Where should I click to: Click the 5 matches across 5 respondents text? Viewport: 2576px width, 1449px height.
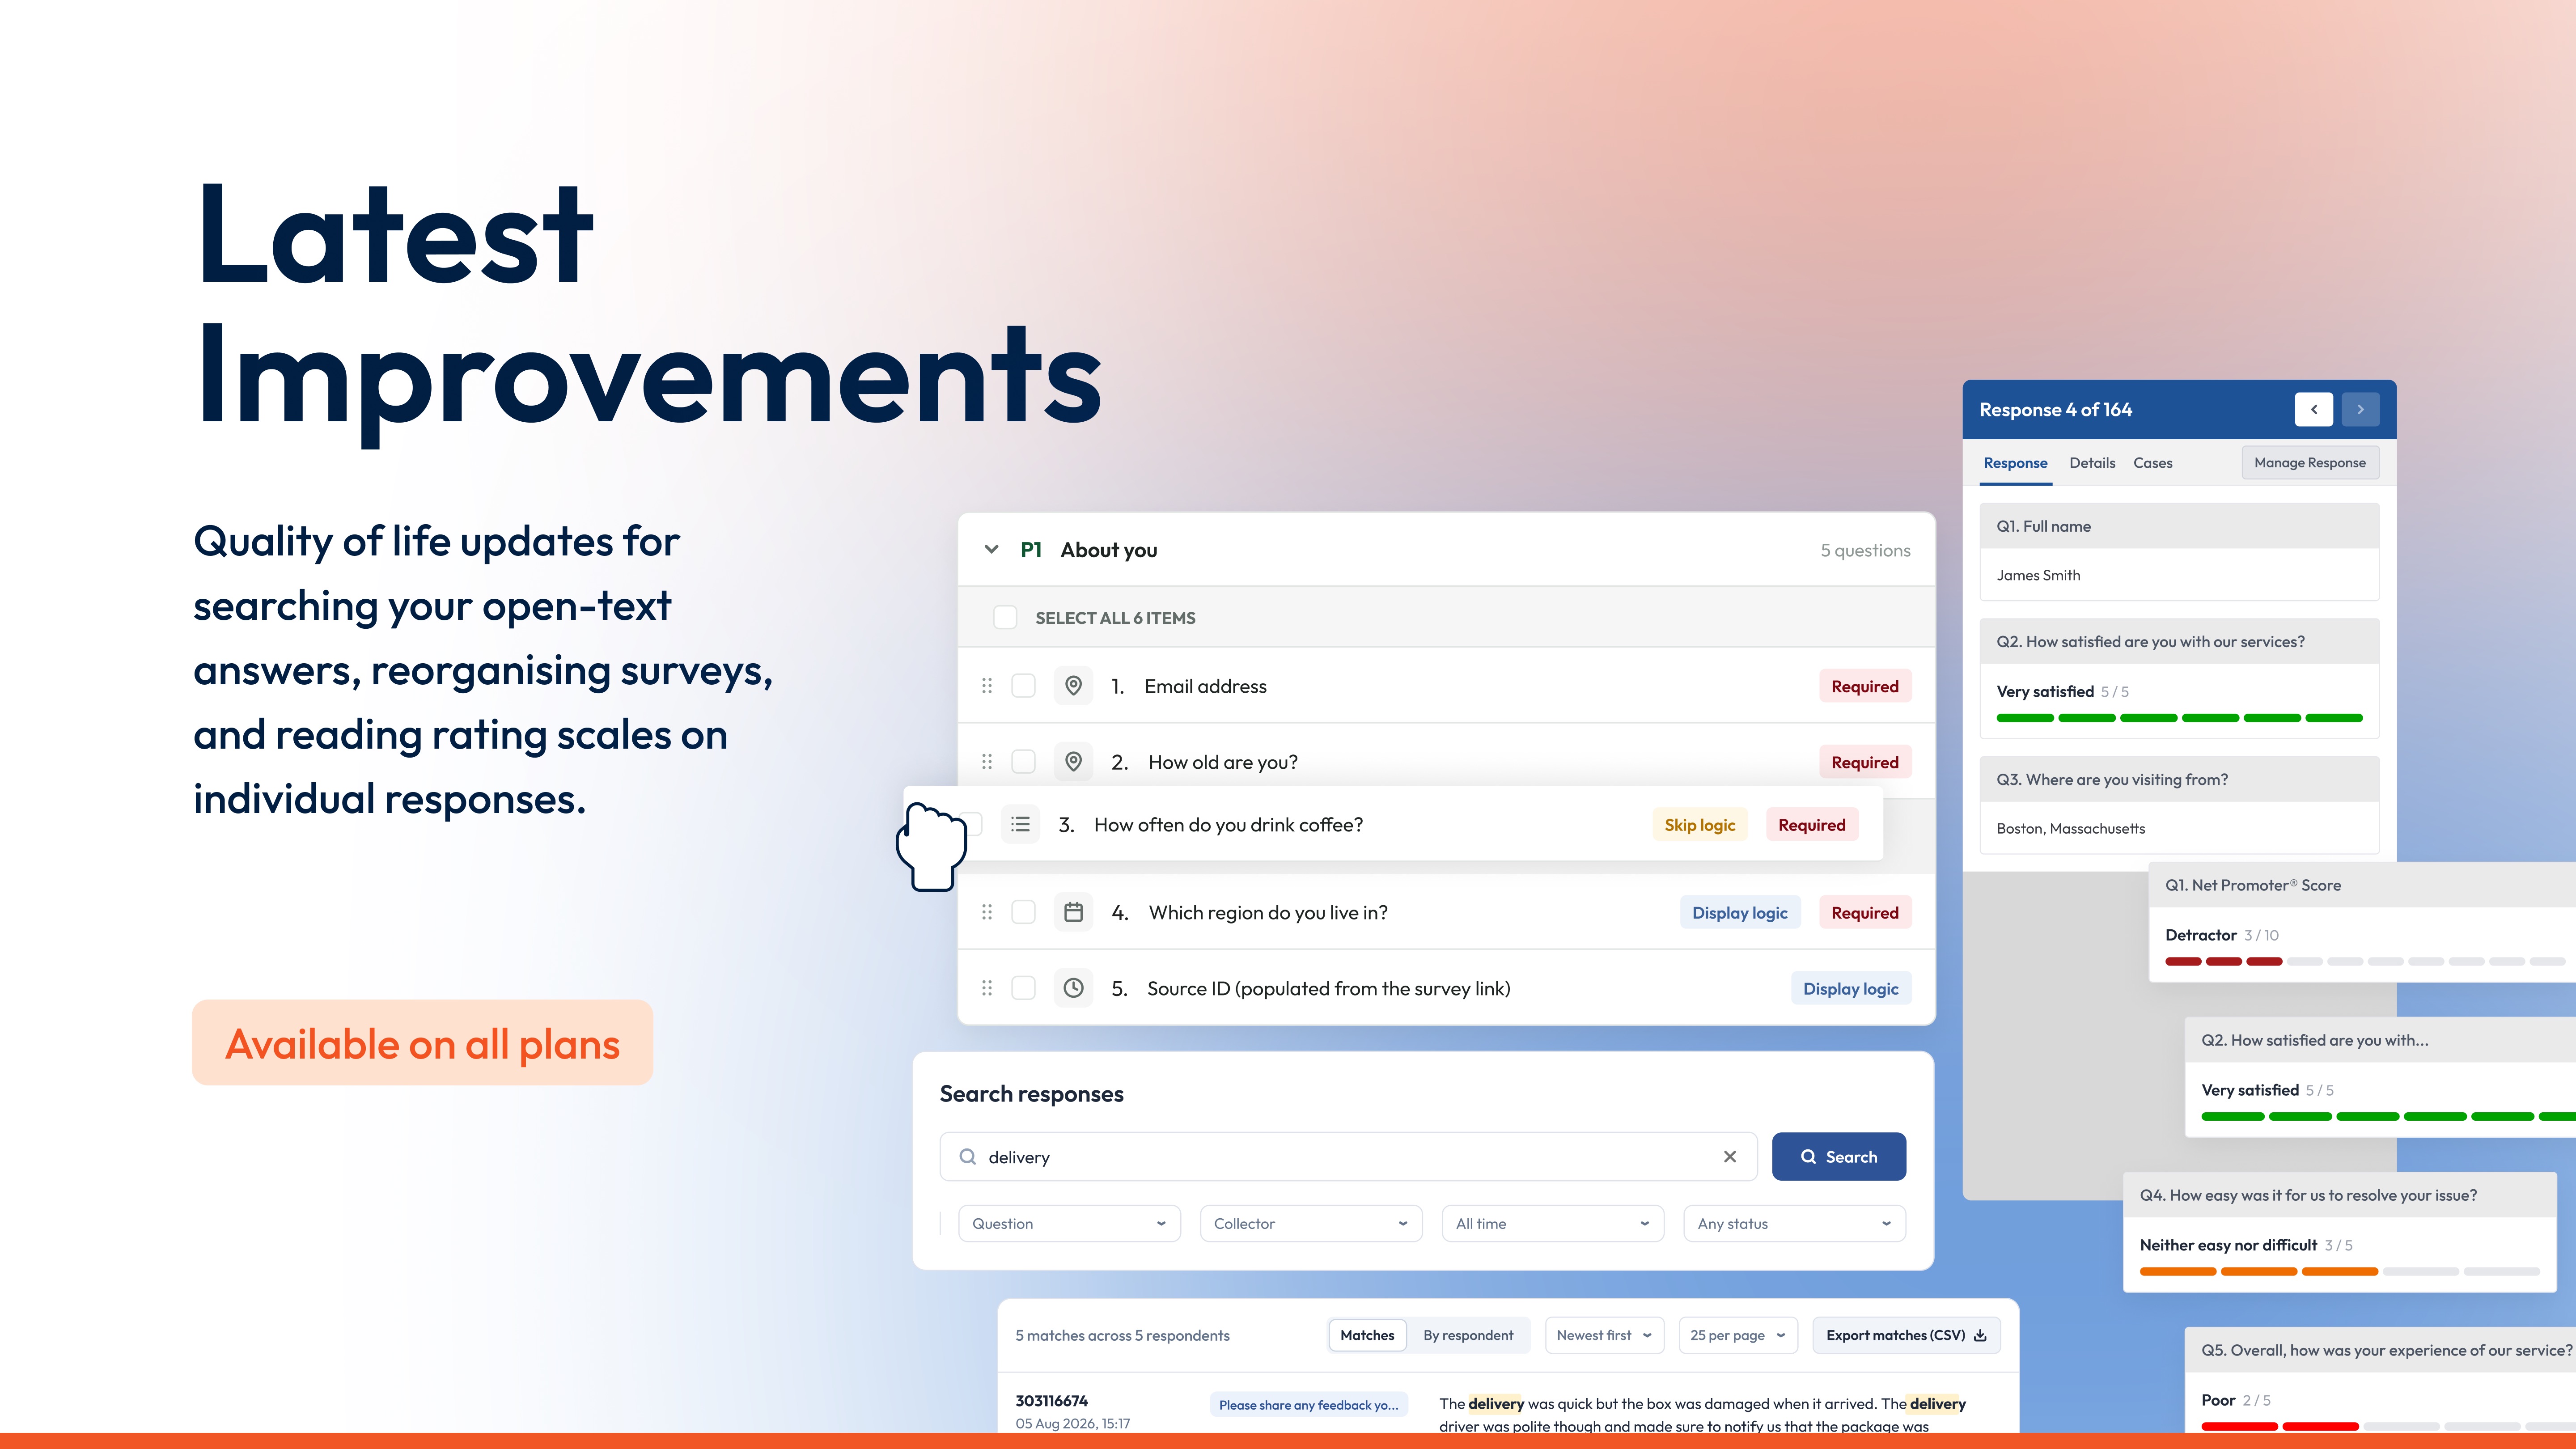click(1122, 1335)
